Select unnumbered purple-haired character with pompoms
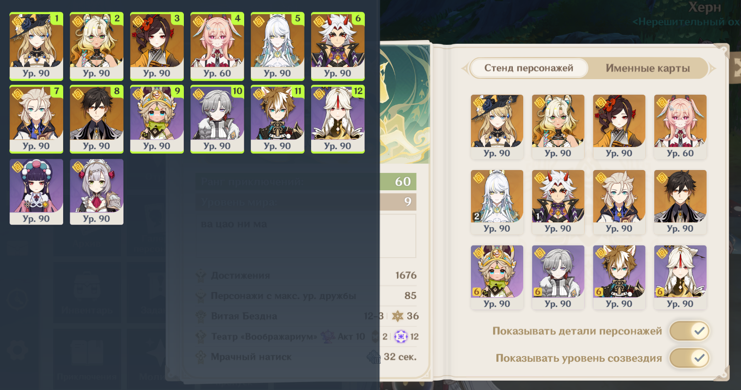 [36, 192]
